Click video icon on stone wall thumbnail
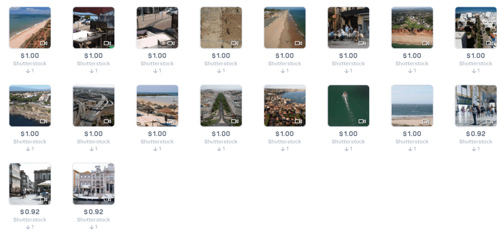The height and width of the screenshot is (234, 500). coord(235,43)
